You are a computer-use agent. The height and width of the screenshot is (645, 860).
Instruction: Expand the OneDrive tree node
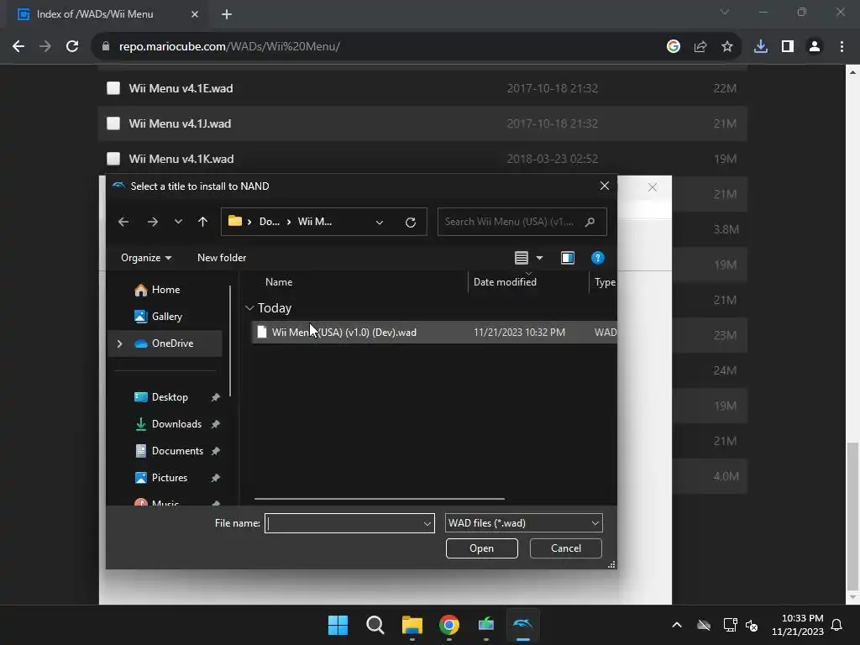119,343
